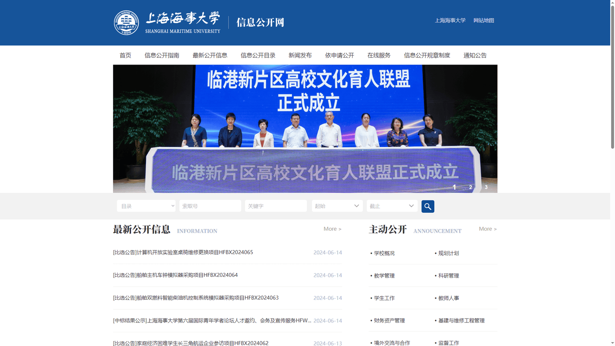Viewport: 615px width, 346px height.
Task: Click More next to 主动公开
Action: (488, 229)
